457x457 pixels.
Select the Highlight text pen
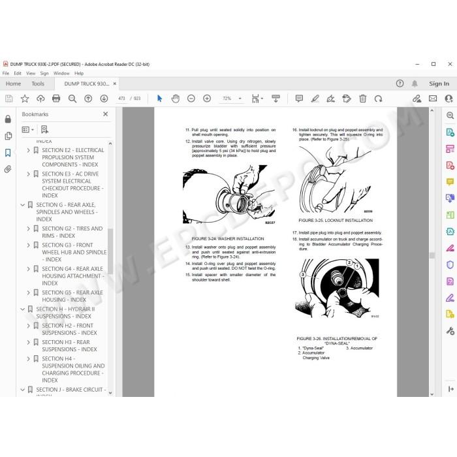(315, 99)
